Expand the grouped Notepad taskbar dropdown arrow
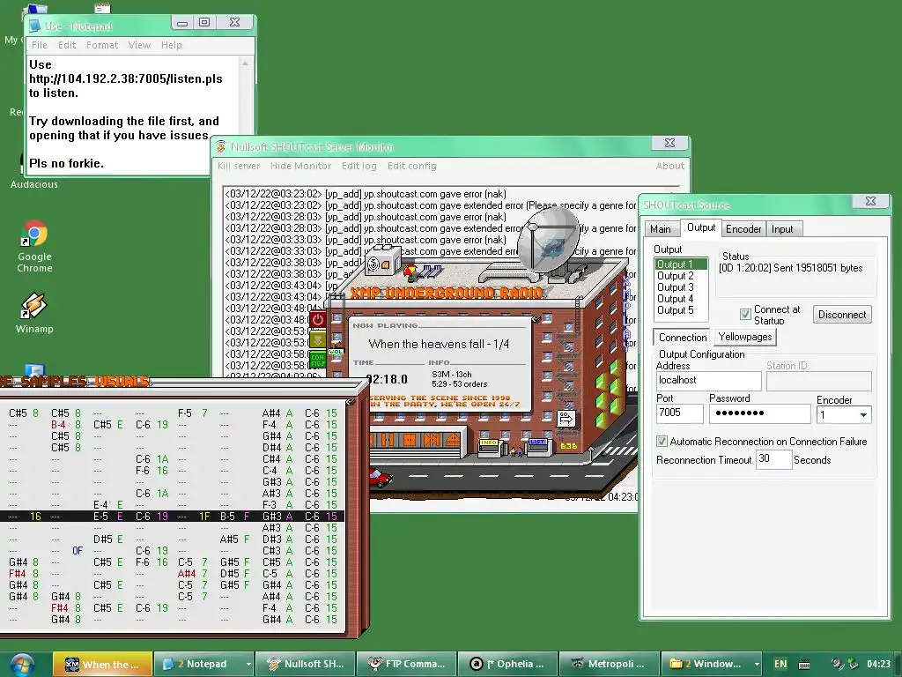The image size is (902, 677). [x=248, y=664]
